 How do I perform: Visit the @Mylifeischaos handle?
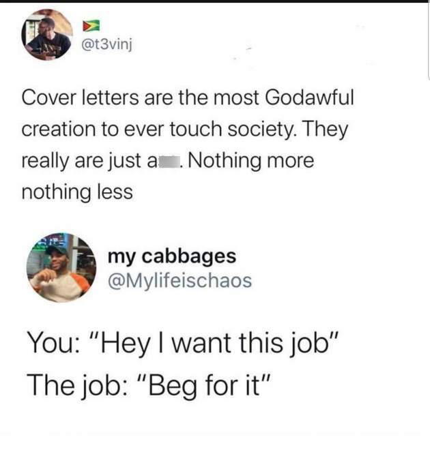click(x=180, y=280)
